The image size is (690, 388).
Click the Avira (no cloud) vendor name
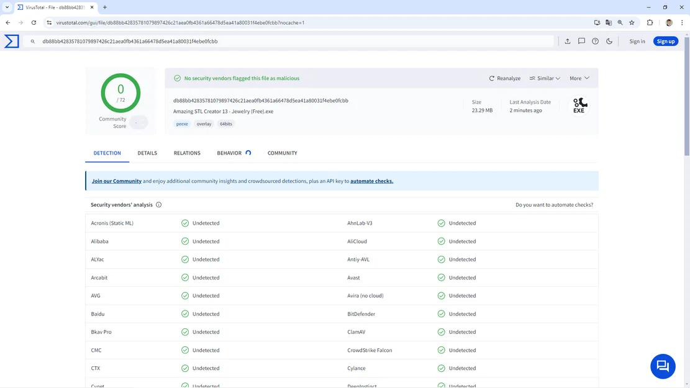pos(365,296)
